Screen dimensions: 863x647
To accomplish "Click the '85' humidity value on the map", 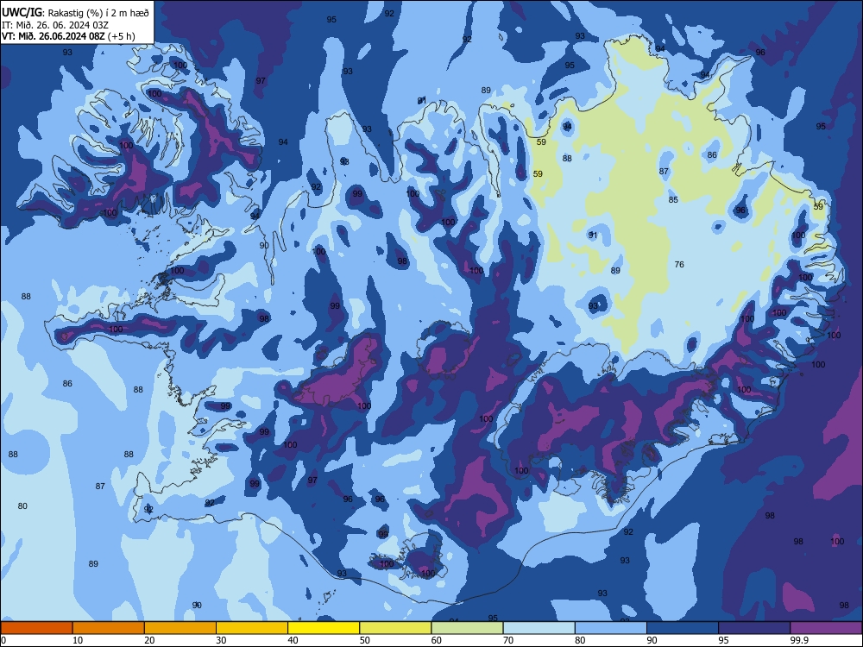I will point(673,200).
